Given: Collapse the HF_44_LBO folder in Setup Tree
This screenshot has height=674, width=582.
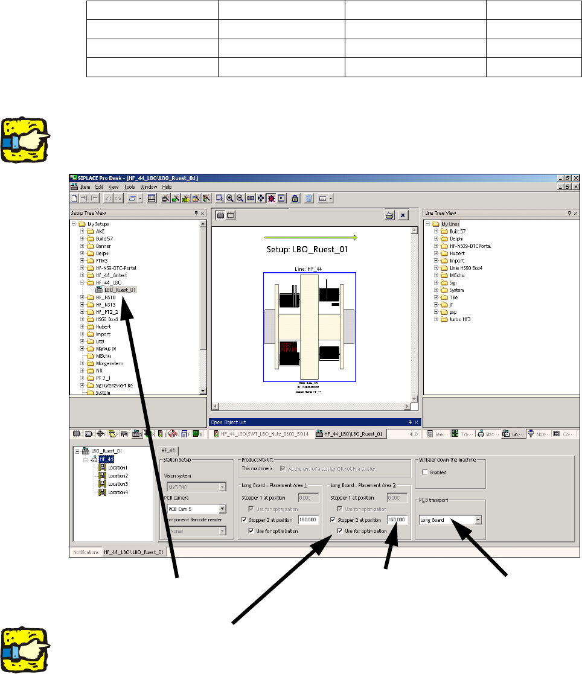Looking at the screenshot, I should [82, 283].
